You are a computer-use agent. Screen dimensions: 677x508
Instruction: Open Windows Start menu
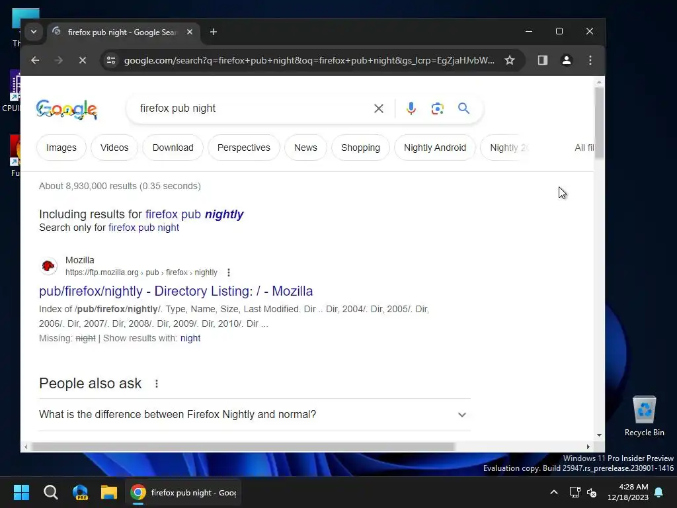[21, 492]
